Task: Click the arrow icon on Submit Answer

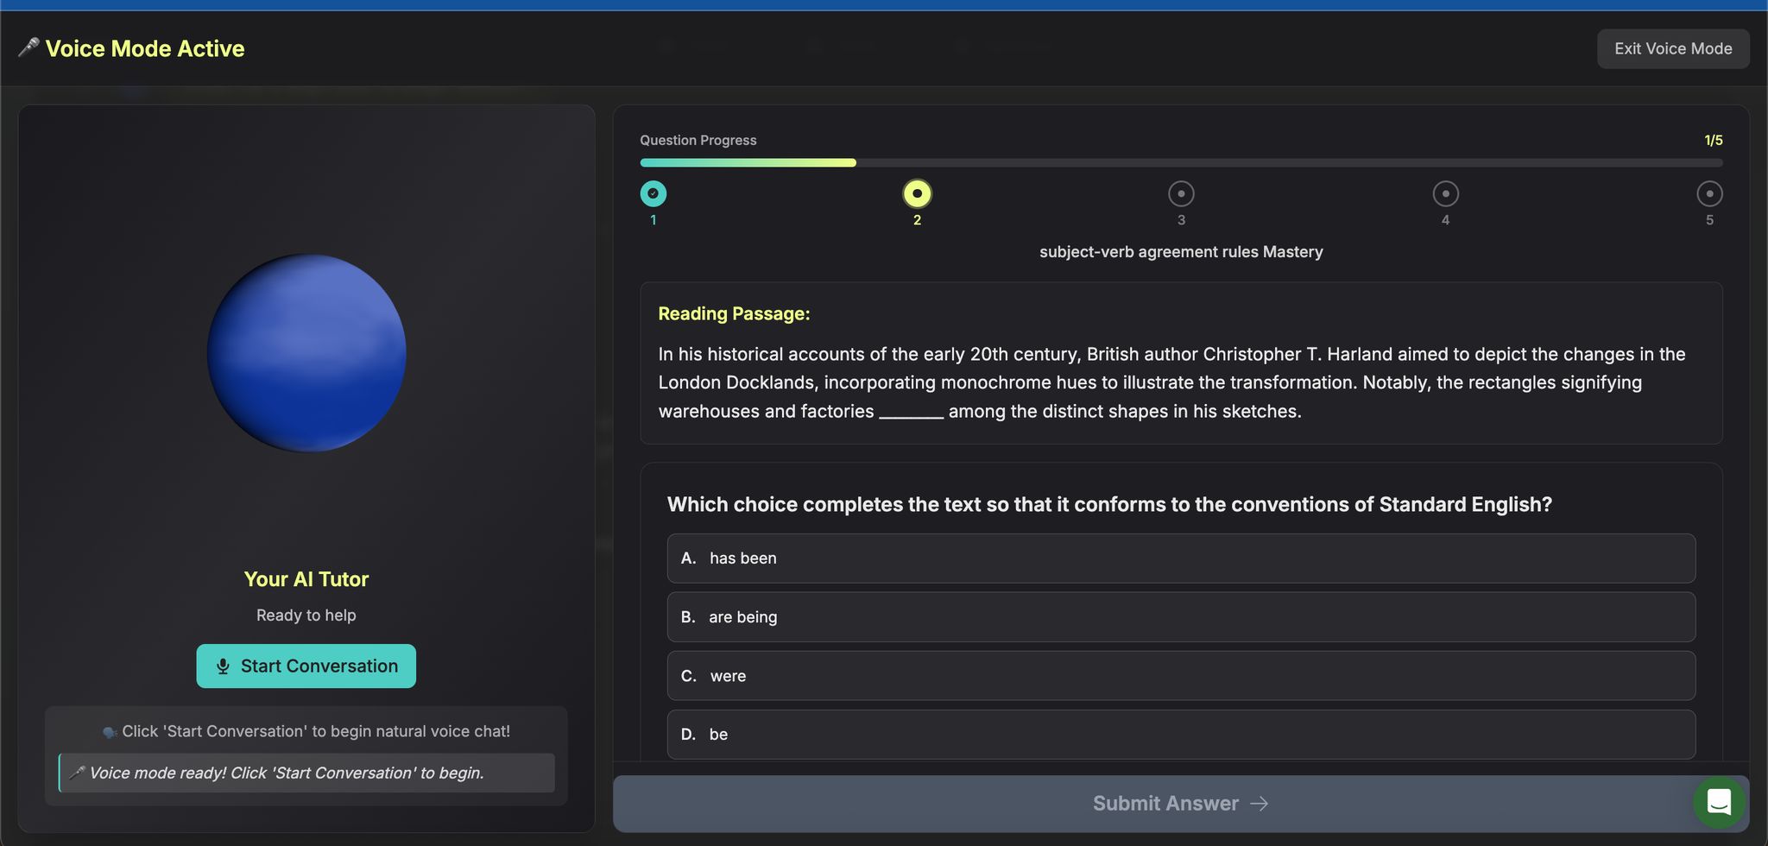Action: click(1260, 804)
